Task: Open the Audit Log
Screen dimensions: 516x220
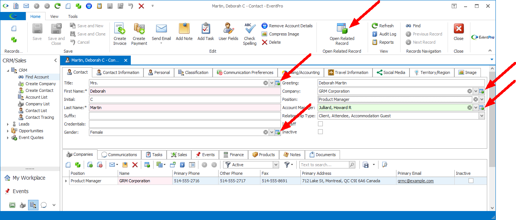Action: [x=384, y=34]
